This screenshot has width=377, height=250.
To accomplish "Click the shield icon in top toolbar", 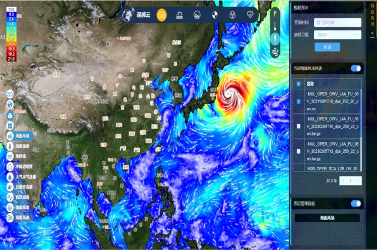I will [x=215, y=15].
